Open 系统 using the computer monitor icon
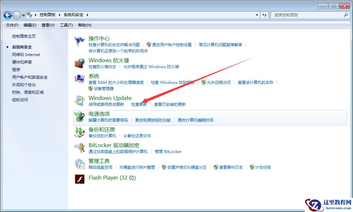This screenshot has width=353, height=212. (79, 79)
